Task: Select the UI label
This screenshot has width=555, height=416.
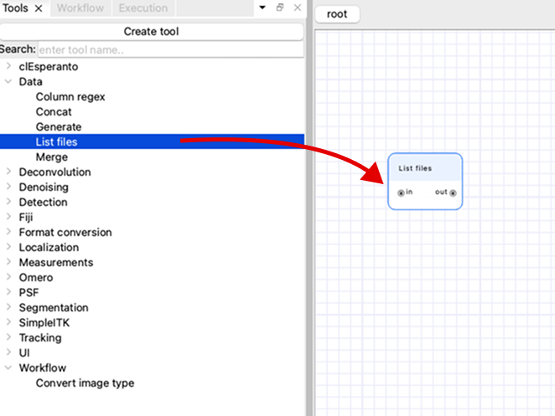Action: [x=24, y=352]
